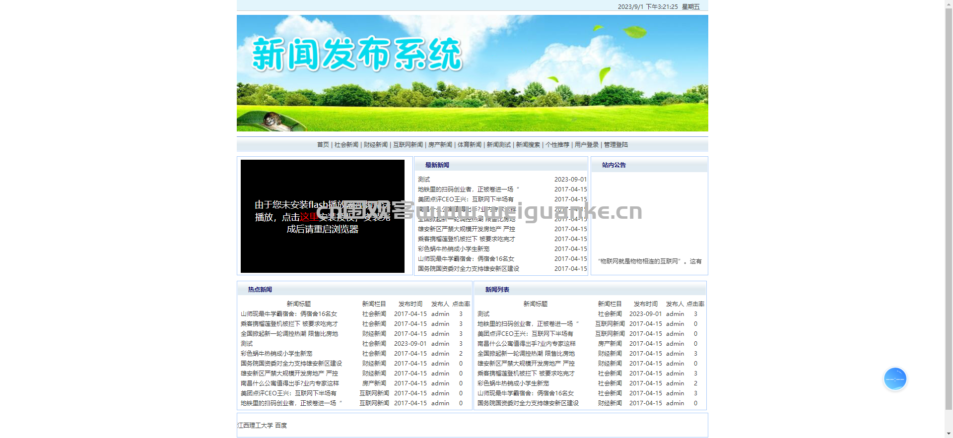Open 测试 in the 新闻列表 table
Viewport: 953px width, 438px height.
point(483,314)
